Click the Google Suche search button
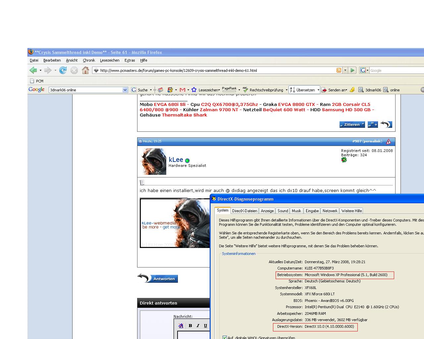The image size is (424, 339). pos(139,90)
